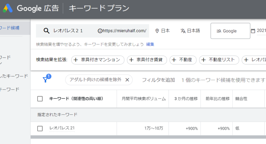
Task: Click the 編集 link to edit keywords
Action: (x=150, y=44)
